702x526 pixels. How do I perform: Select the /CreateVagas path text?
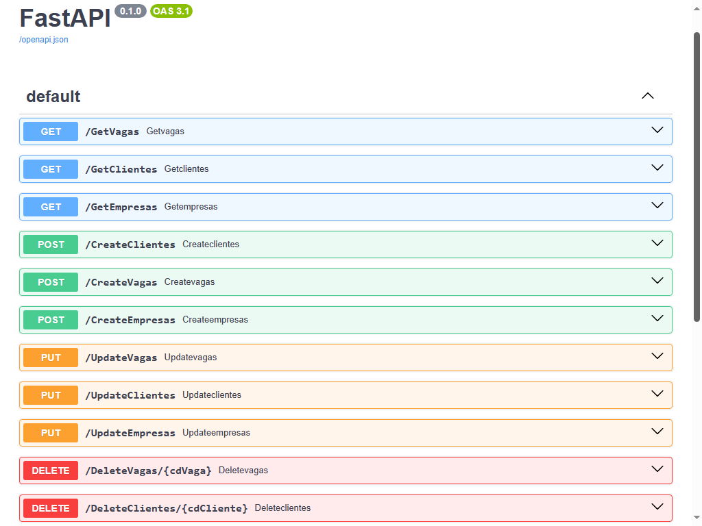[121, 282]
